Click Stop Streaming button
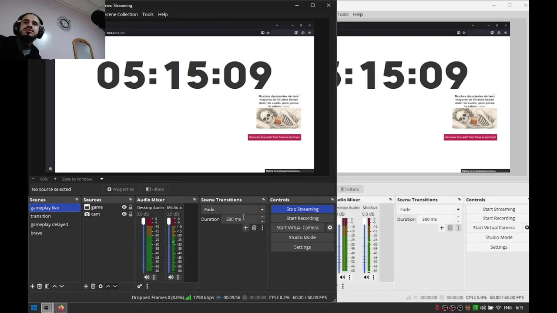Viewport: 557px width, 313px height. (302, 209)
